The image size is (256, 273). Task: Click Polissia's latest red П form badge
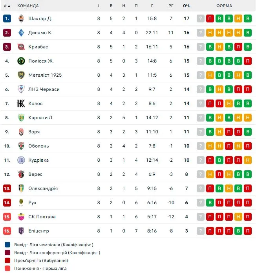pos(247,61)
